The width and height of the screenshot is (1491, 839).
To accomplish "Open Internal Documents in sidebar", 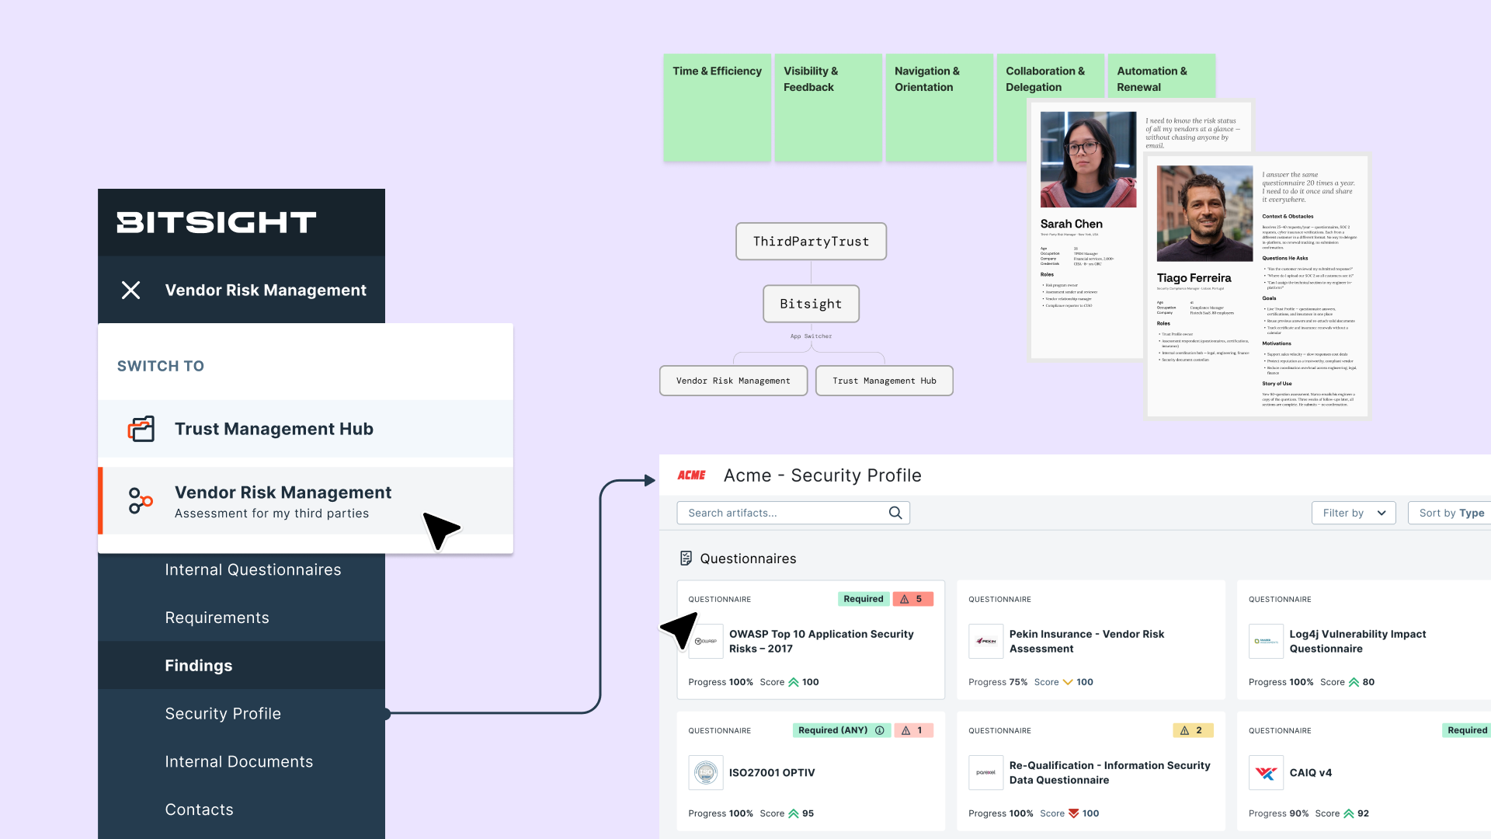I will coord(239,762).
